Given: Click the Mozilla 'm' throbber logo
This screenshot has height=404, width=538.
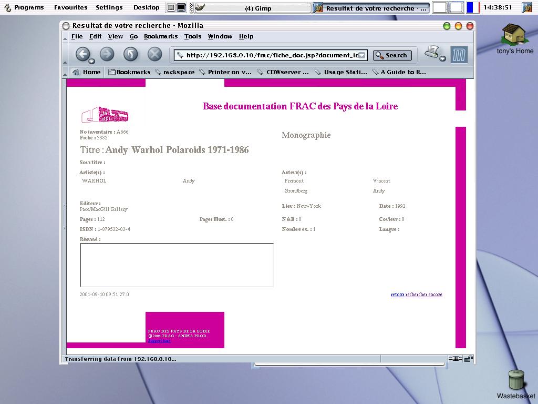Looking at the screenshot, I should [x=459, y=55].
